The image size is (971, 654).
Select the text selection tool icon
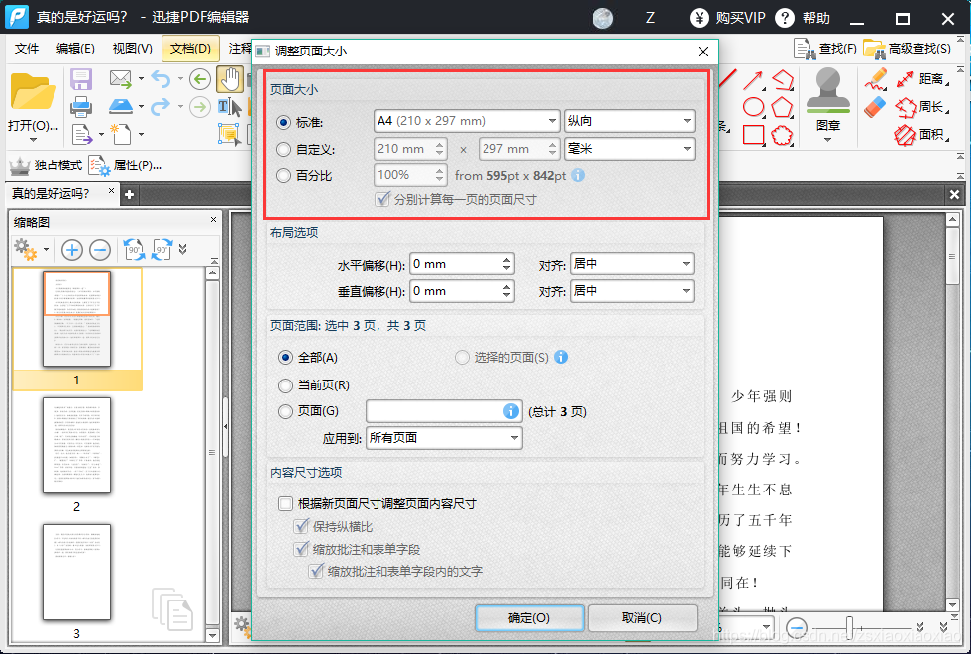click(x=230, y=107)
